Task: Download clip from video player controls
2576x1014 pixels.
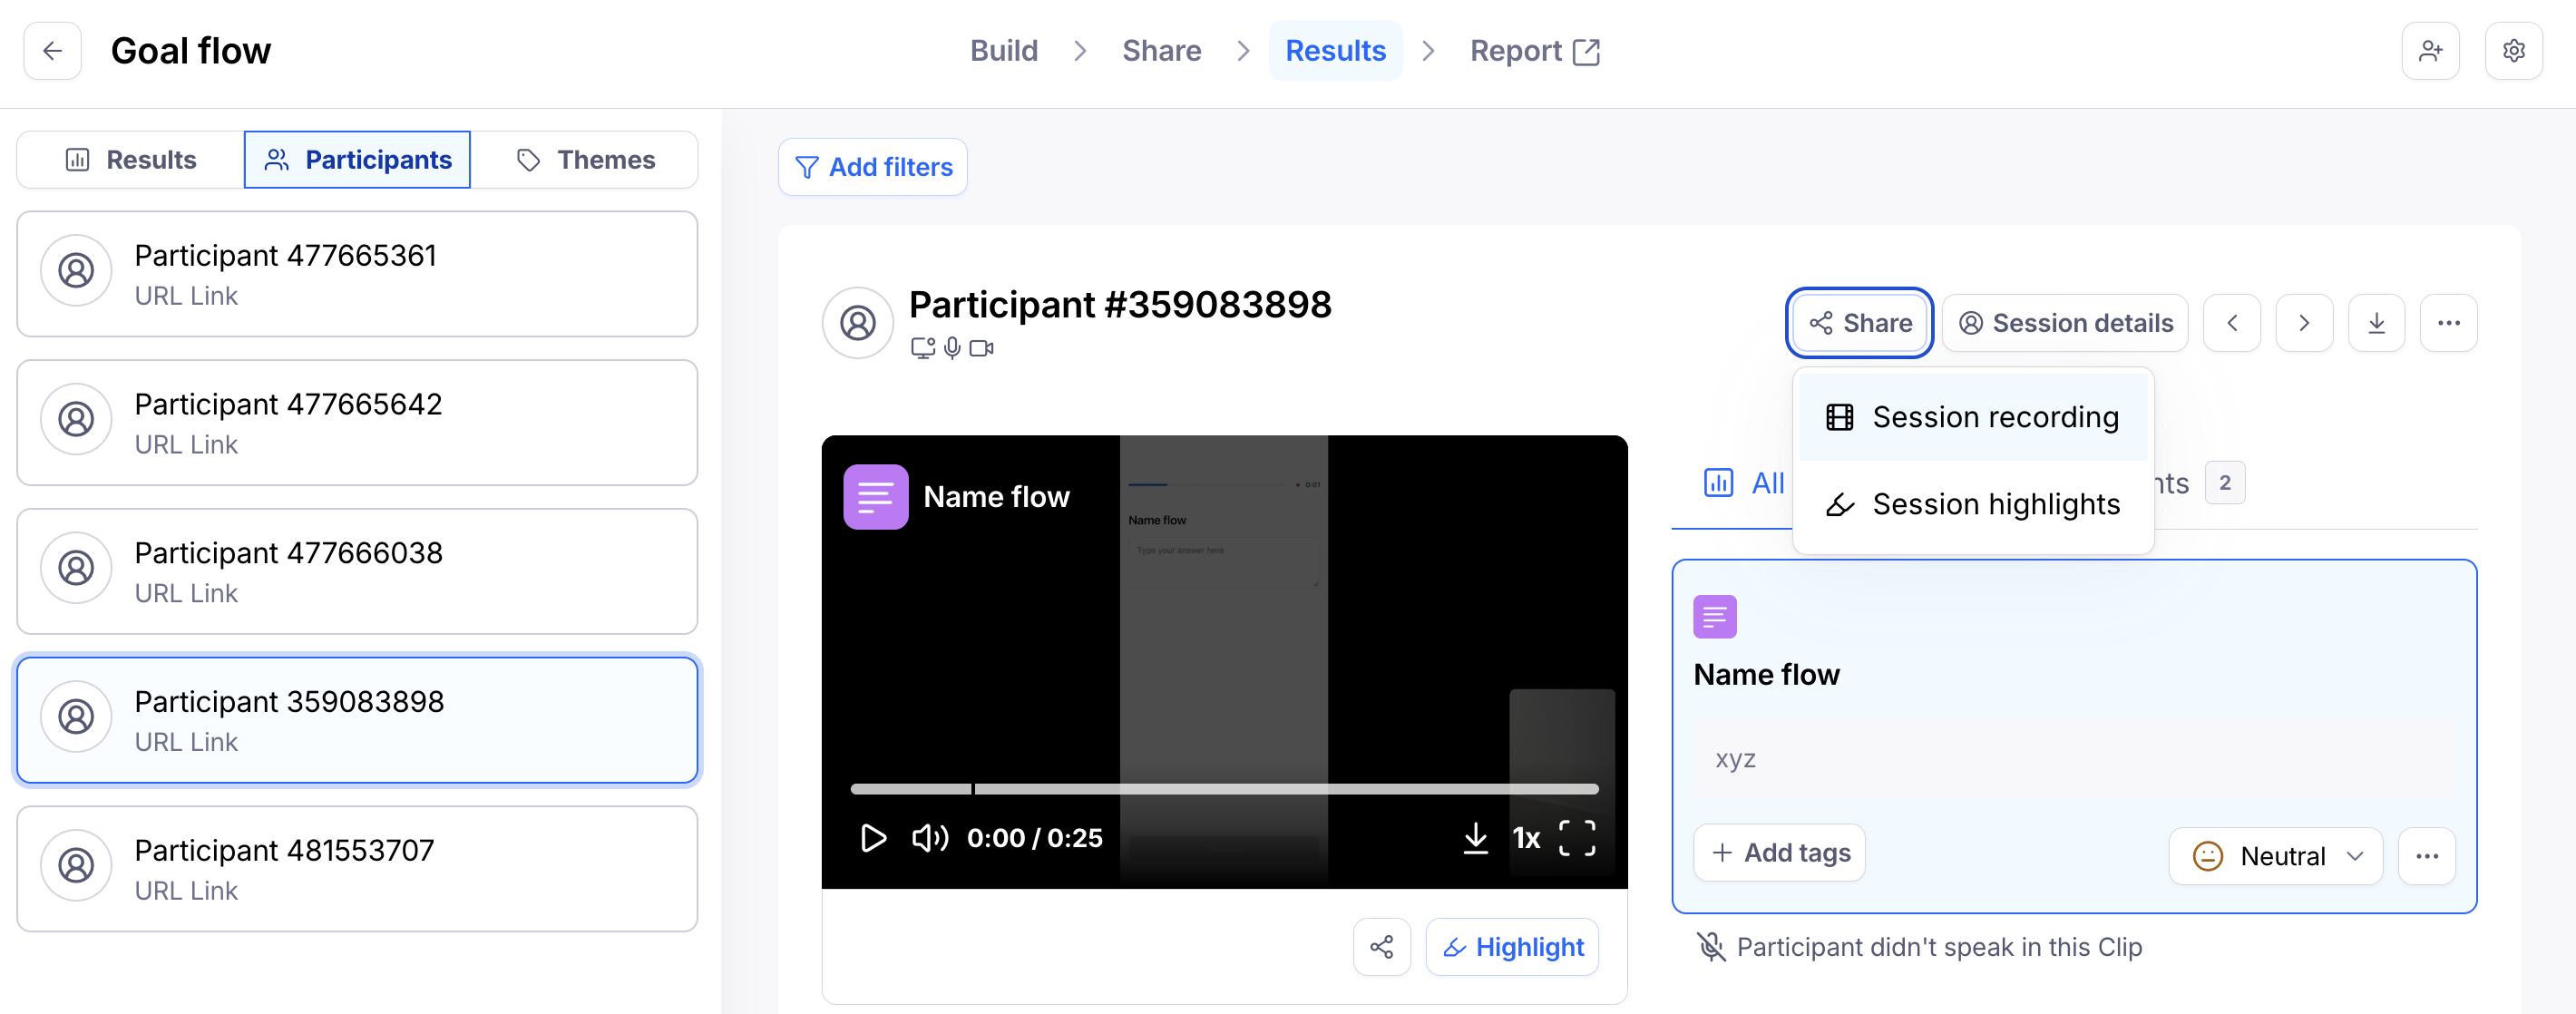Action: click(1474, 837)
